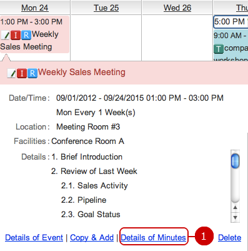Open the Details of Event link

click(x=34, y=238)
